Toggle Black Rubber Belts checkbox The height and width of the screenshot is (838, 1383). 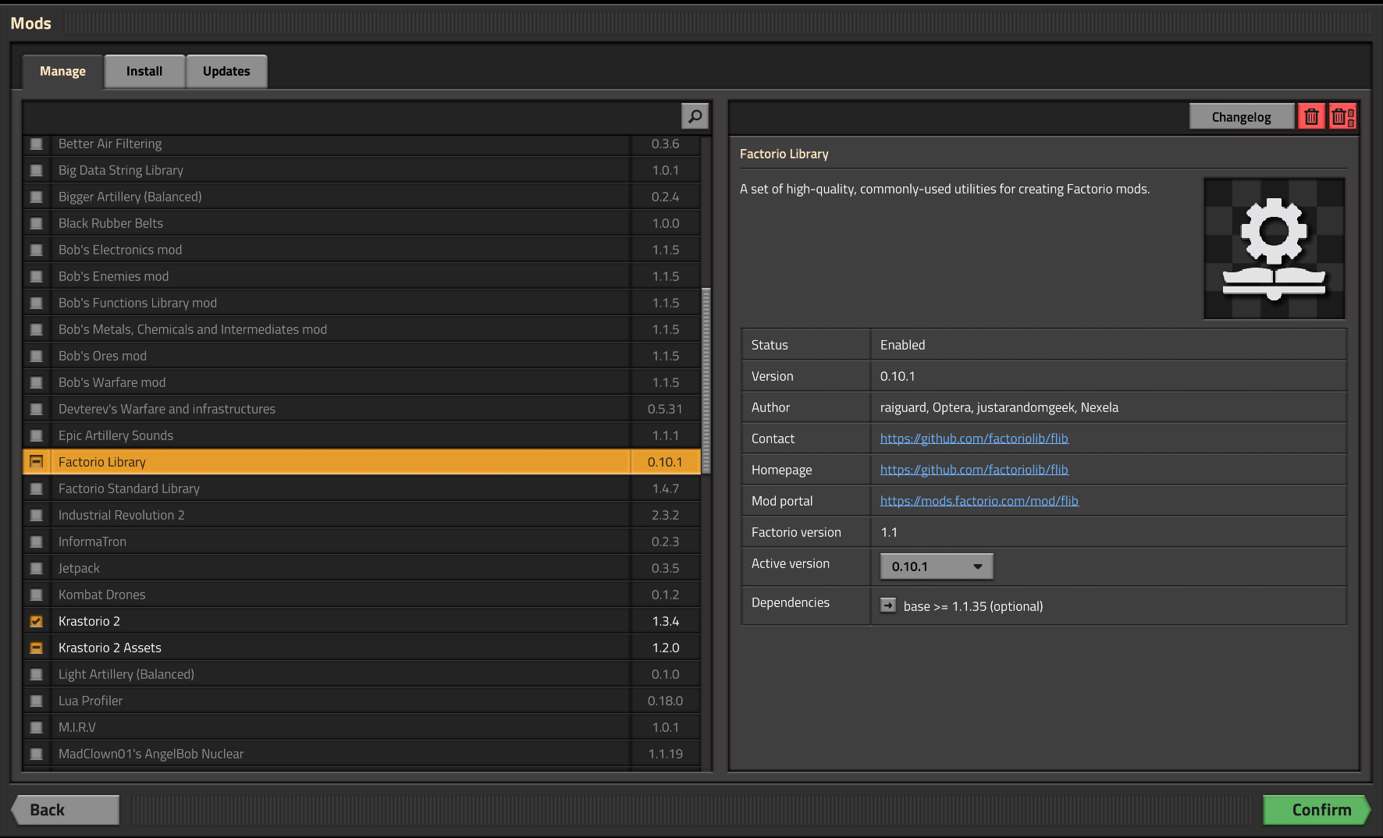click(36, 223)
